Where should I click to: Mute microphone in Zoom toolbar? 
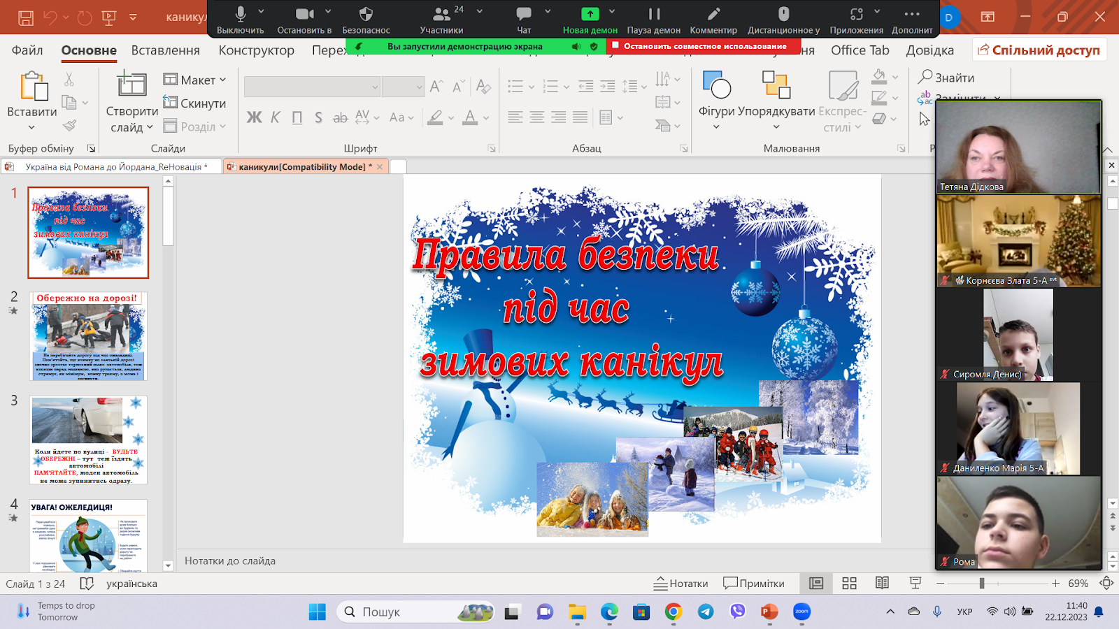point(240,19)
